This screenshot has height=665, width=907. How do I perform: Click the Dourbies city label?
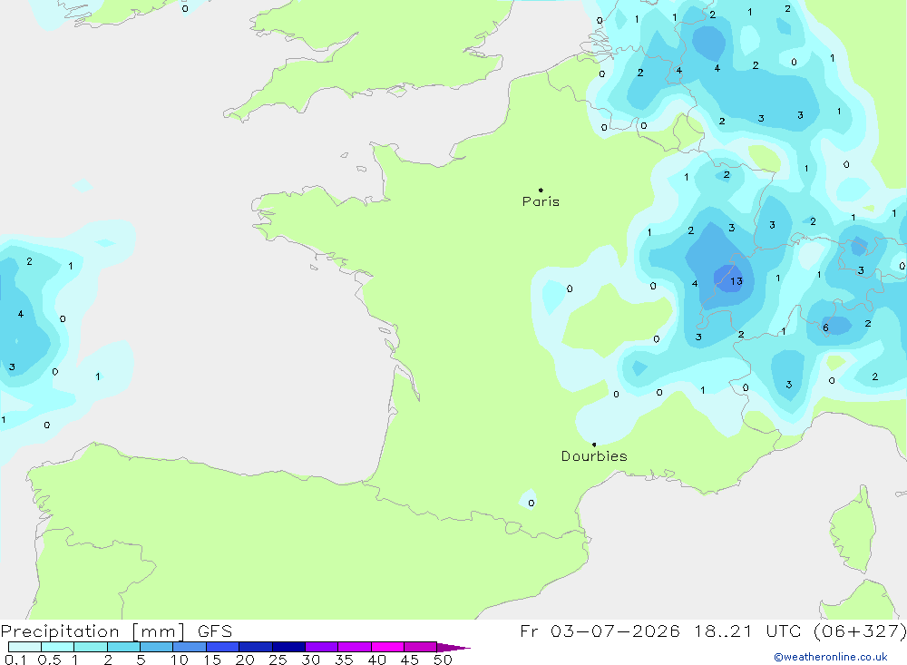point(594,456)
